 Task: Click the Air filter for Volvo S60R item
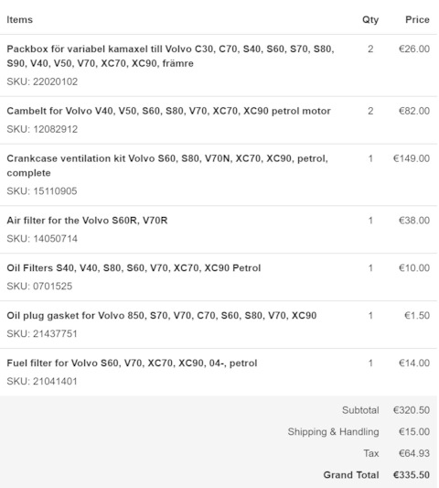point(87,221)
